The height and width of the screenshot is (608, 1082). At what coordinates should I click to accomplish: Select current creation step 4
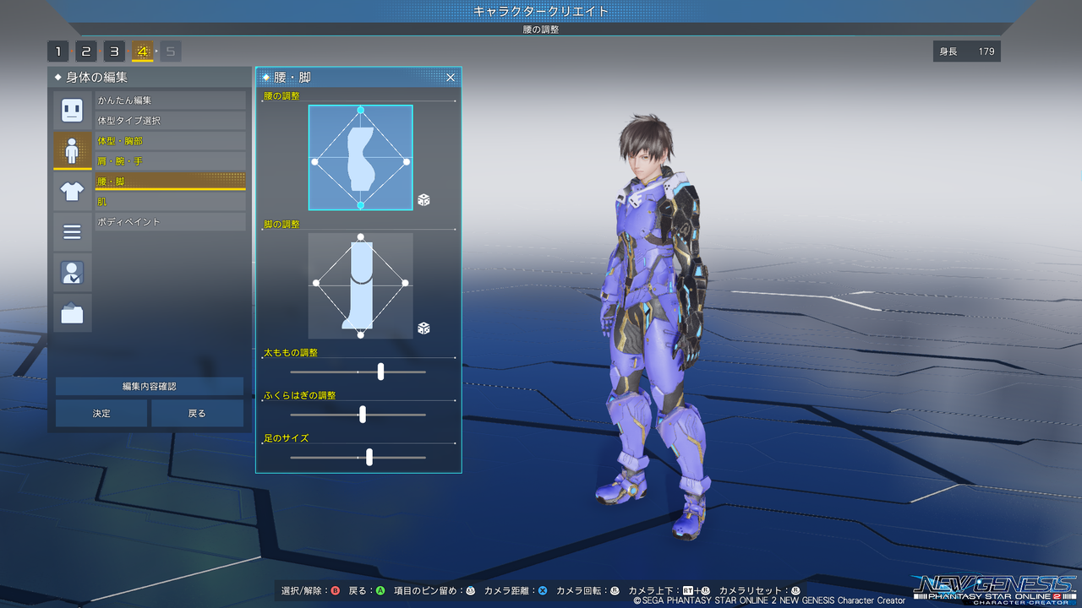(142, 52)
